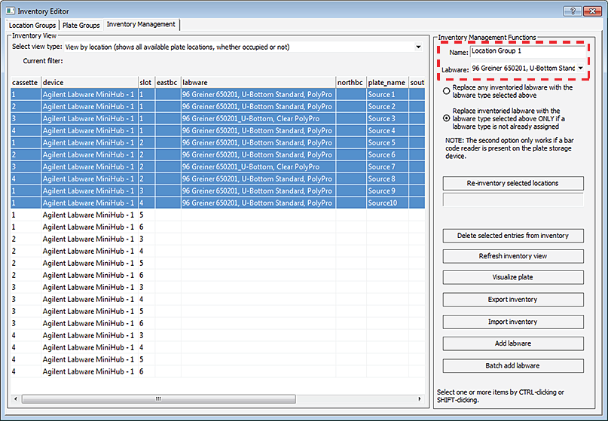Image resolution: width=608 pixels, height=421 pixels.
Task: Expand the Labware type dropdown
Action: 581,69
